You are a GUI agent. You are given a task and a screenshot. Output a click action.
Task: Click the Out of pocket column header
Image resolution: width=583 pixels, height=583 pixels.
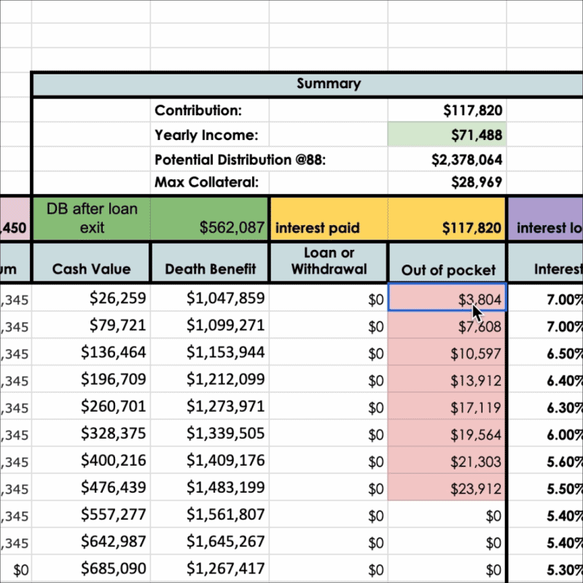click(x=447, y=263)
